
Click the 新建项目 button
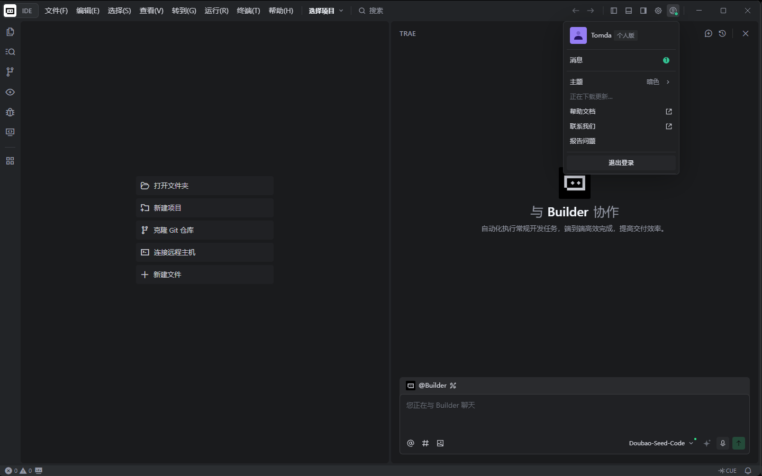[x=205, y=208]
